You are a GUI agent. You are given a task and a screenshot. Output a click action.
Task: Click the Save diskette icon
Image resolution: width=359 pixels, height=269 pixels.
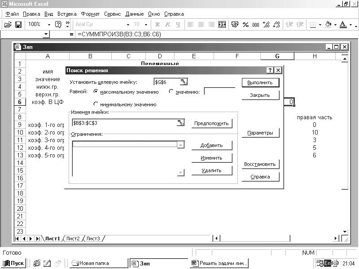[x=18, y=24]
